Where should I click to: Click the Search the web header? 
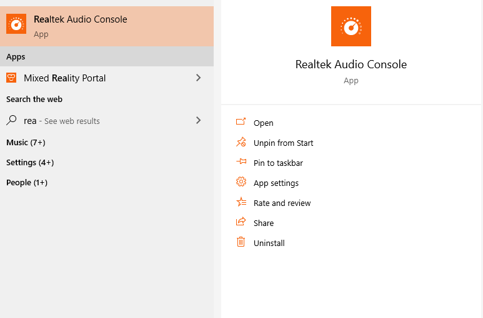tap(34, 99)
